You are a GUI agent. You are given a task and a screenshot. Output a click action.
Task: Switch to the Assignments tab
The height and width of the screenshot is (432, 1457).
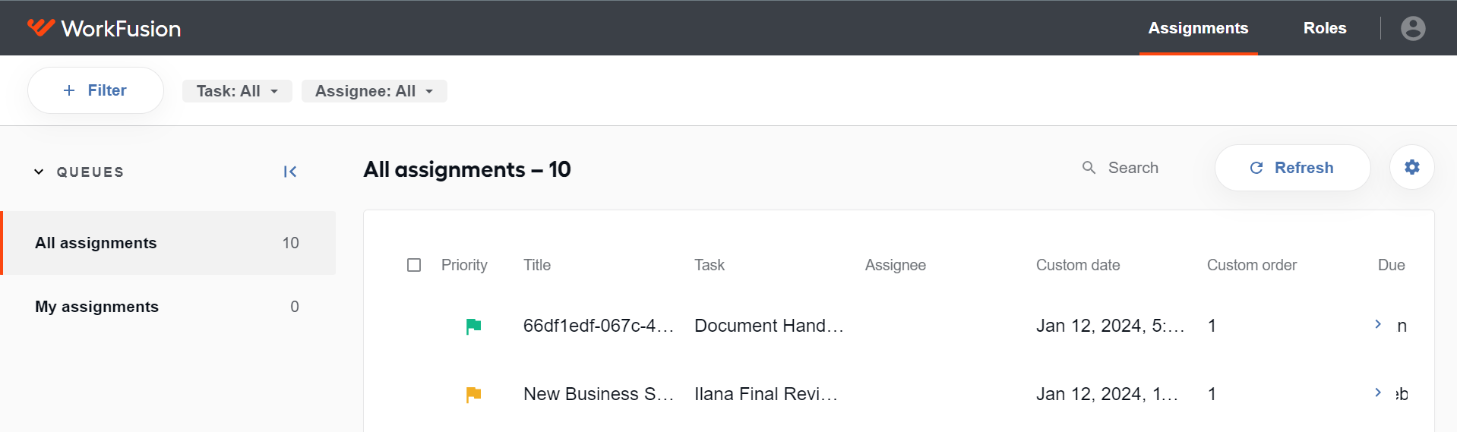[x=1198, y=28]
